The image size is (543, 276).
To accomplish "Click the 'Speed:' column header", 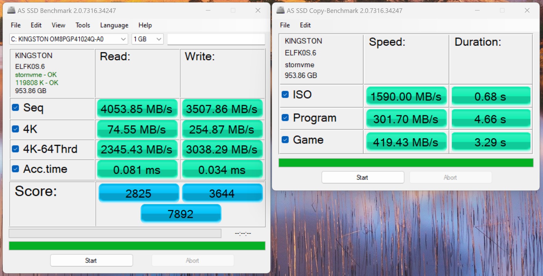I will [387, 42].
